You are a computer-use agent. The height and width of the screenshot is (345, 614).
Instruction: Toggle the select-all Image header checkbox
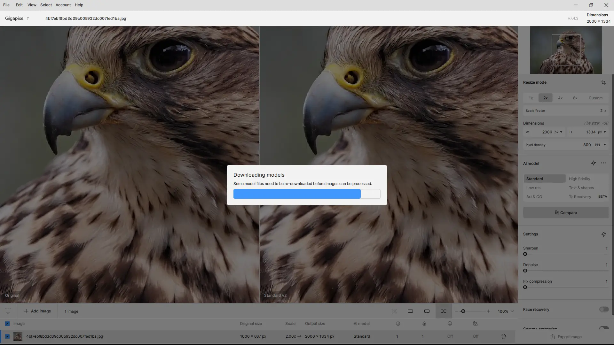click(7, 324)
